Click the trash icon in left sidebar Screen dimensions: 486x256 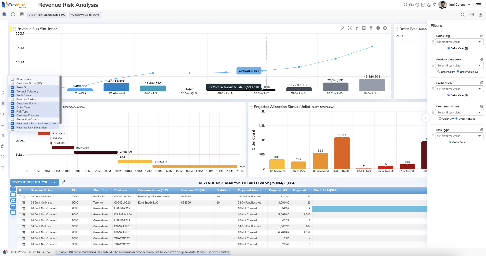tap(2, 167)
